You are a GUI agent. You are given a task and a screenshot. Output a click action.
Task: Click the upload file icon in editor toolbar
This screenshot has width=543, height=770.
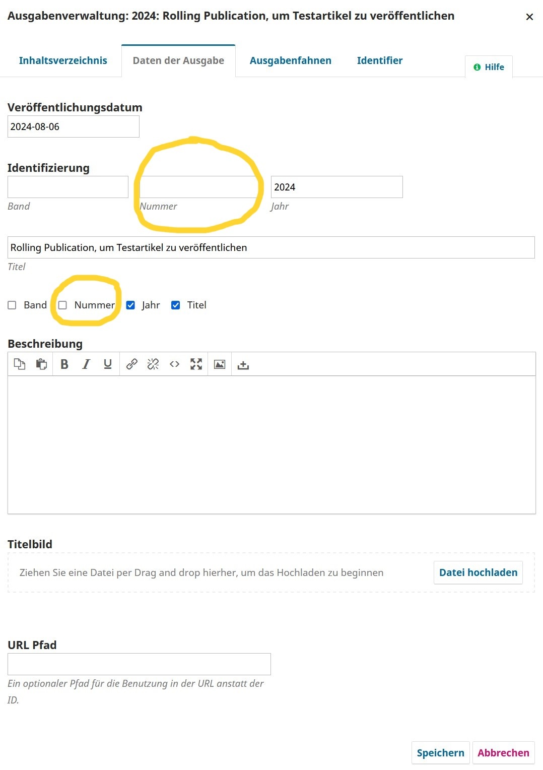pyautogui.click(x=243, y=365)
